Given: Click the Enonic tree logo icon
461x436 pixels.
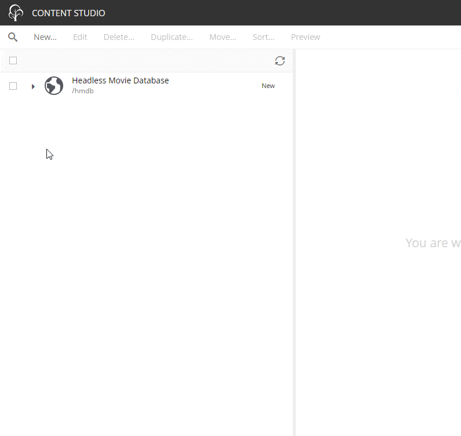Looking at the screenshot, I should 16,13.
